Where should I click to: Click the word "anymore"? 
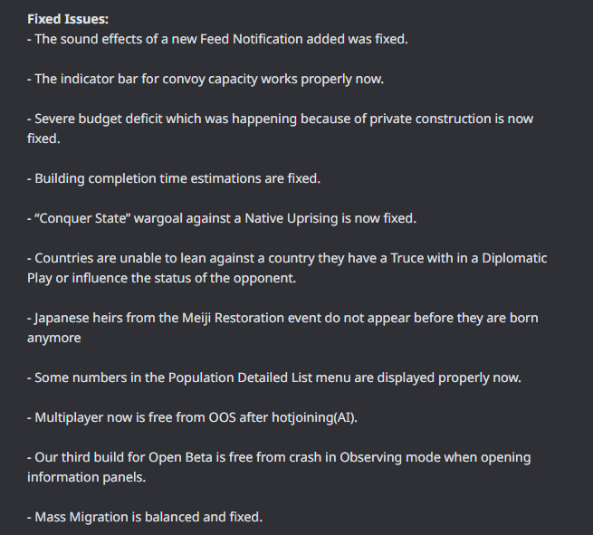(x=54, y=338)
